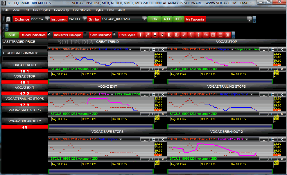Expand arrow before Stops Down Trend label
Screen dimensions: 287x175
pos(232,49)
